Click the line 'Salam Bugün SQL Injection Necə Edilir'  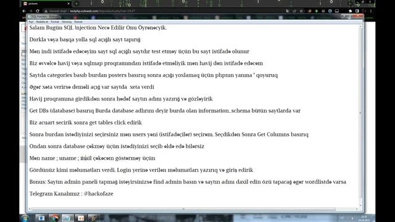pyautogui.click(x=98, y=28)
